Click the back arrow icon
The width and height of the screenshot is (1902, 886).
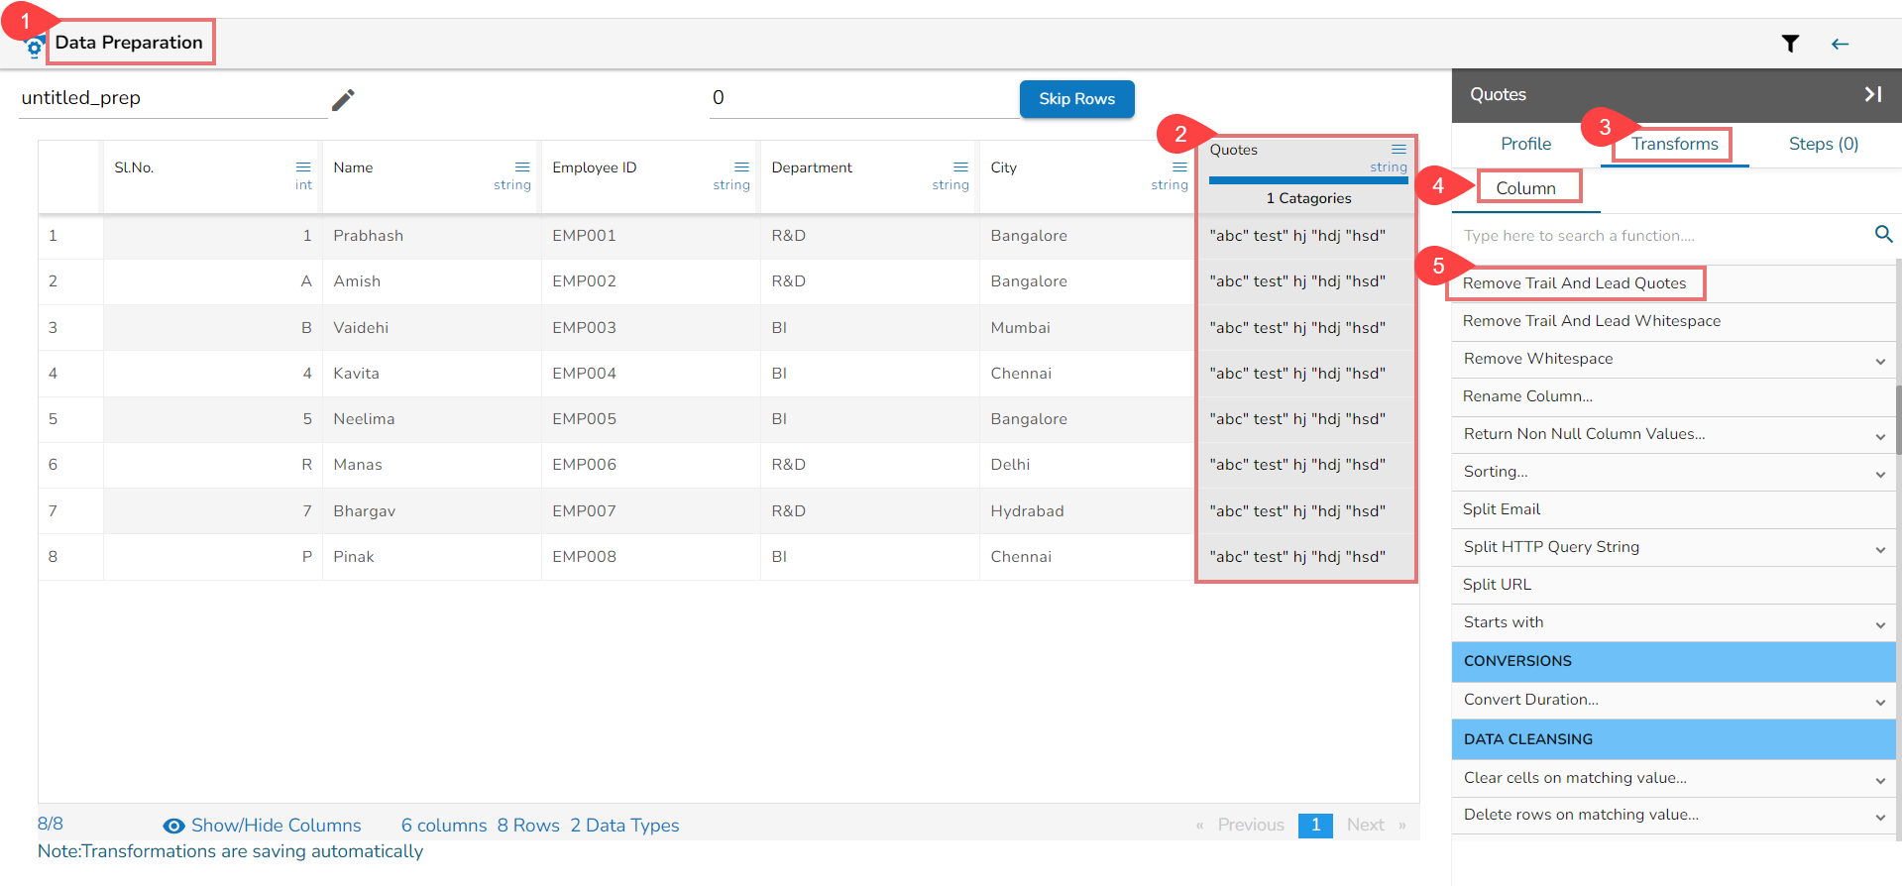[1840, 44]
